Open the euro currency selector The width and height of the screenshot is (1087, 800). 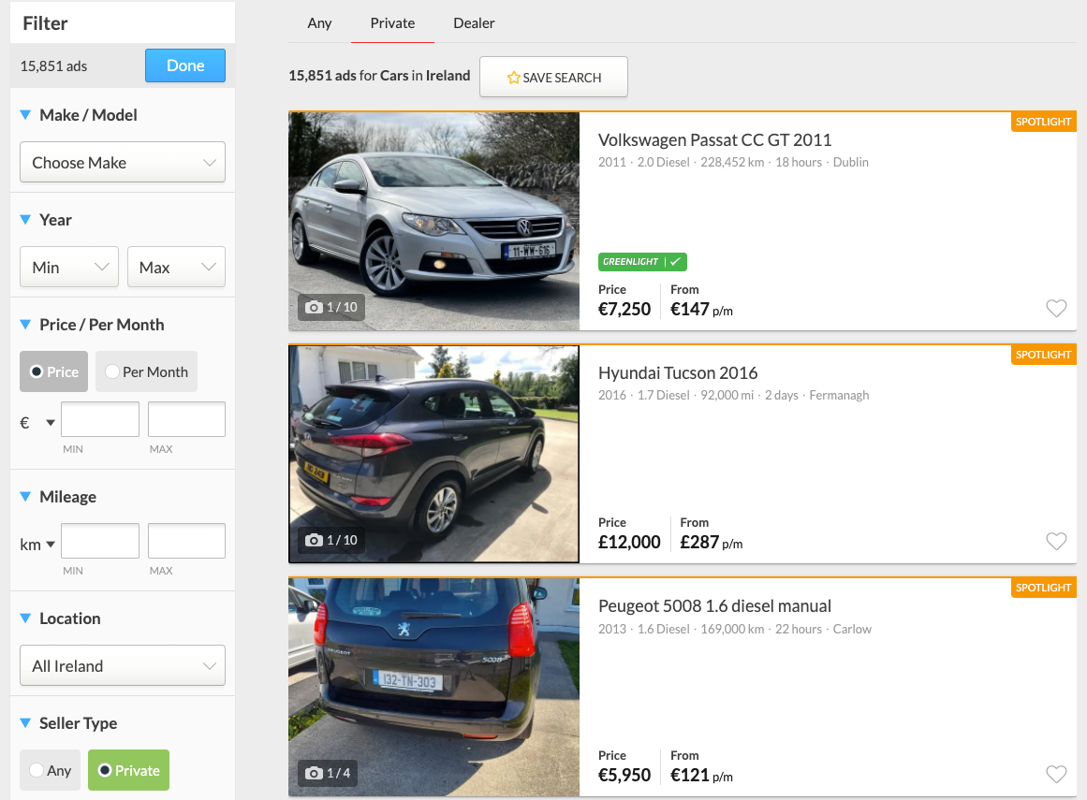37,422
